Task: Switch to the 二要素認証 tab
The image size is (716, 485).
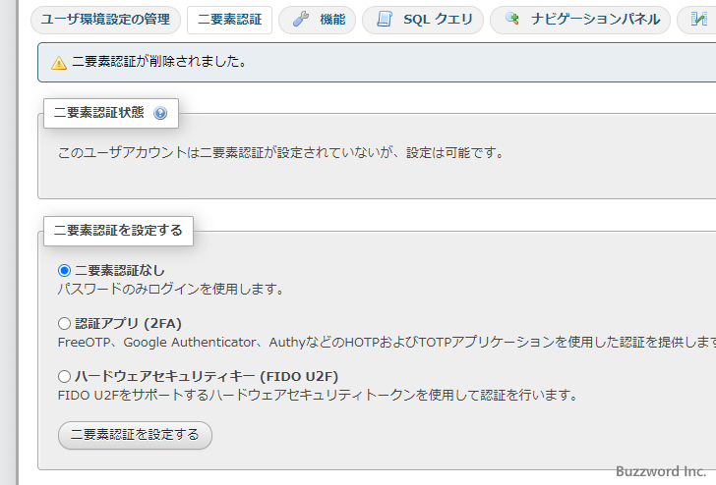Action: pos(229,20)
